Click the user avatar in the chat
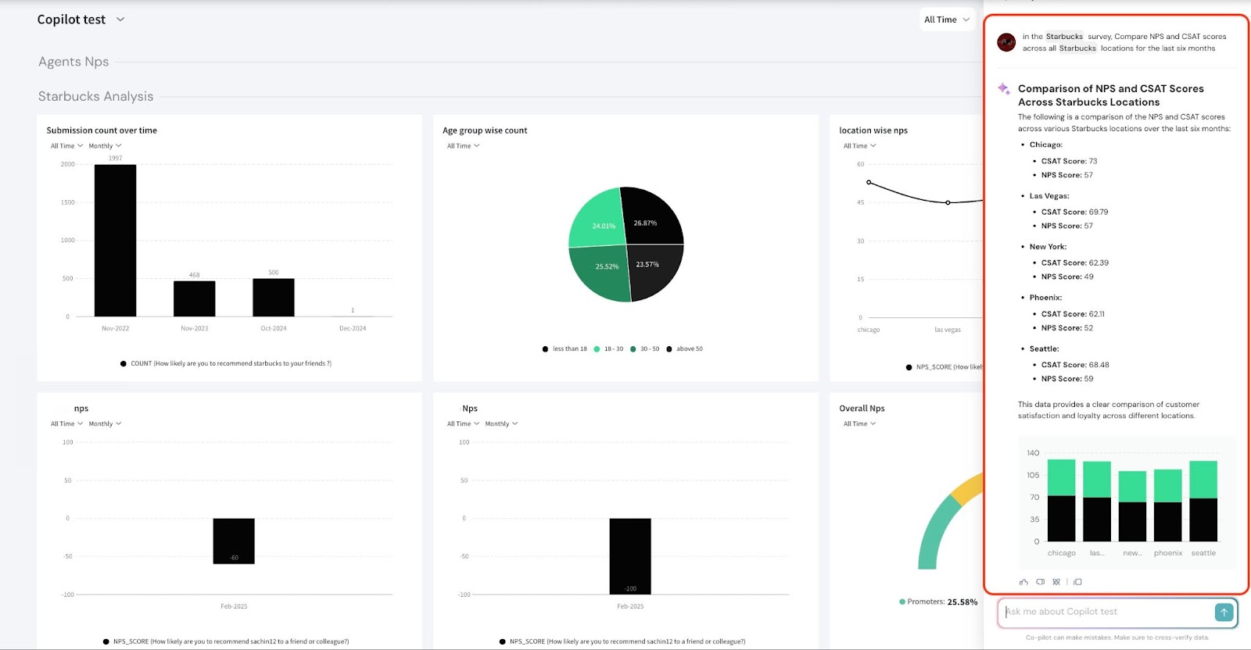This screenshot has width=1251, height=650. click(1006, 42)
